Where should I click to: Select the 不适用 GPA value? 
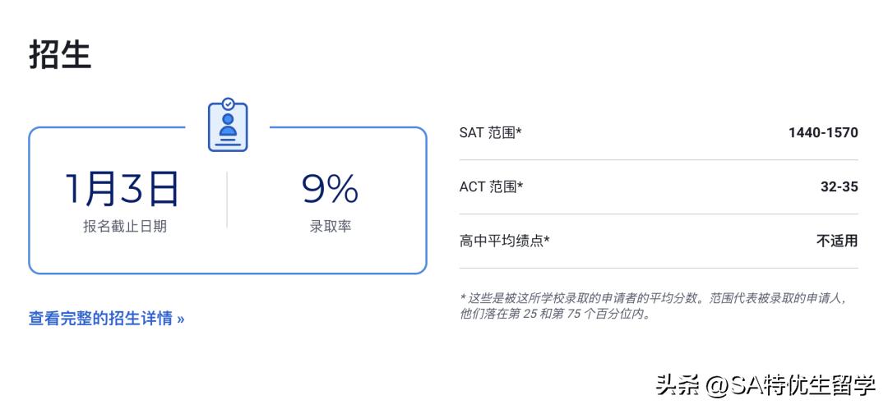click(836, 241)
